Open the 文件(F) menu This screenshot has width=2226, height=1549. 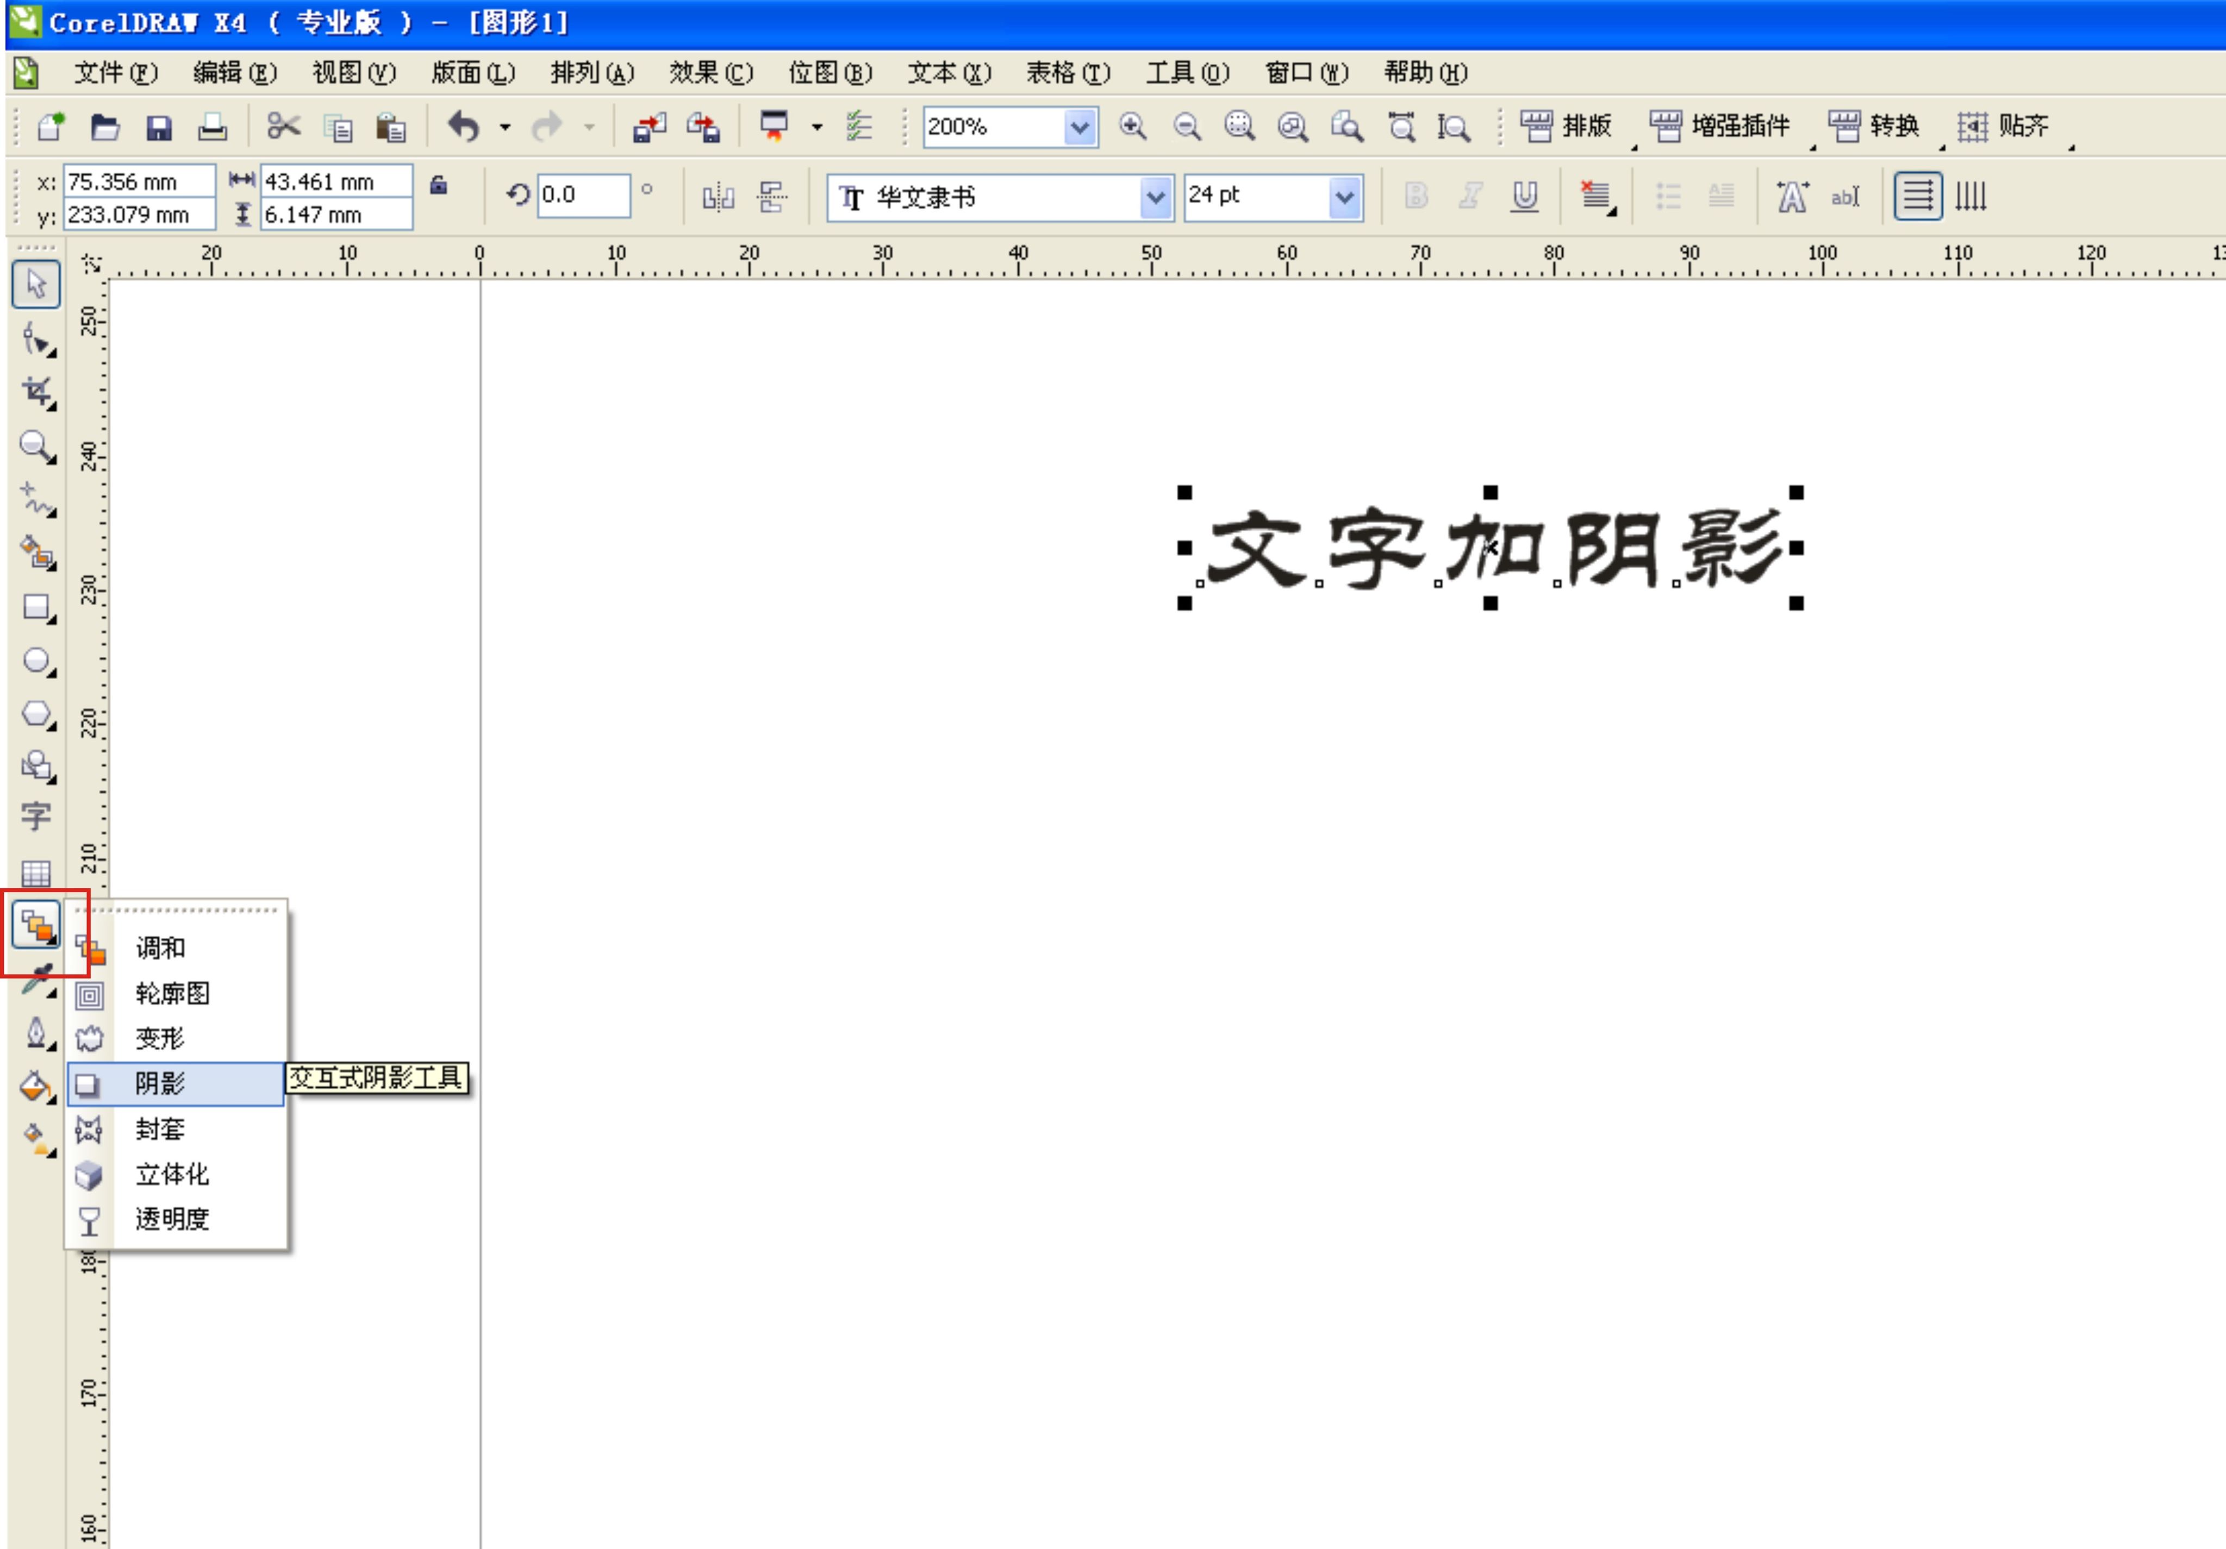pos(115,73)
